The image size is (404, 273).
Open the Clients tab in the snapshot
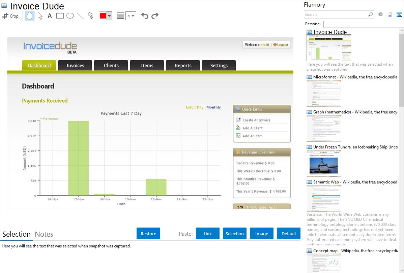point(111,65)
